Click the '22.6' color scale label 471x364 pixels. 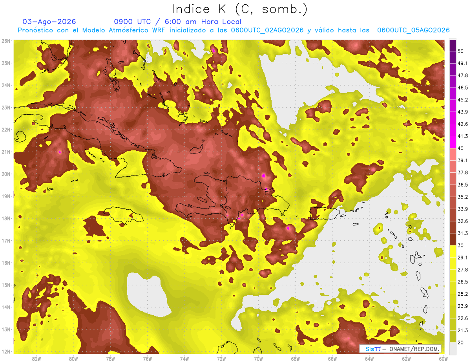coord(462,318)
